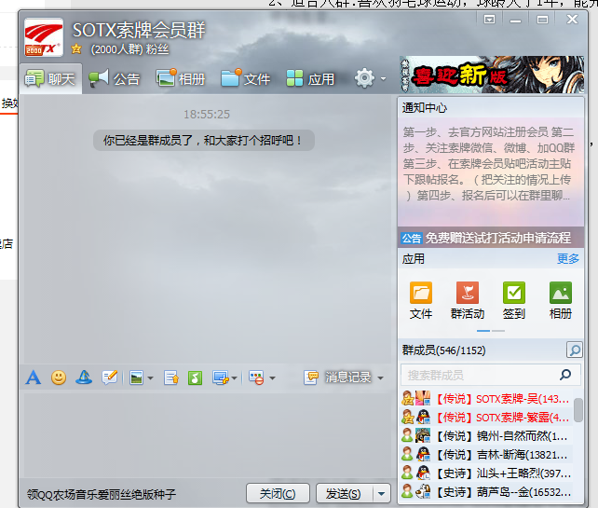598x508 pixels.
Task: Open the 相册 album app in the sidebar
Action: point(560,301)
